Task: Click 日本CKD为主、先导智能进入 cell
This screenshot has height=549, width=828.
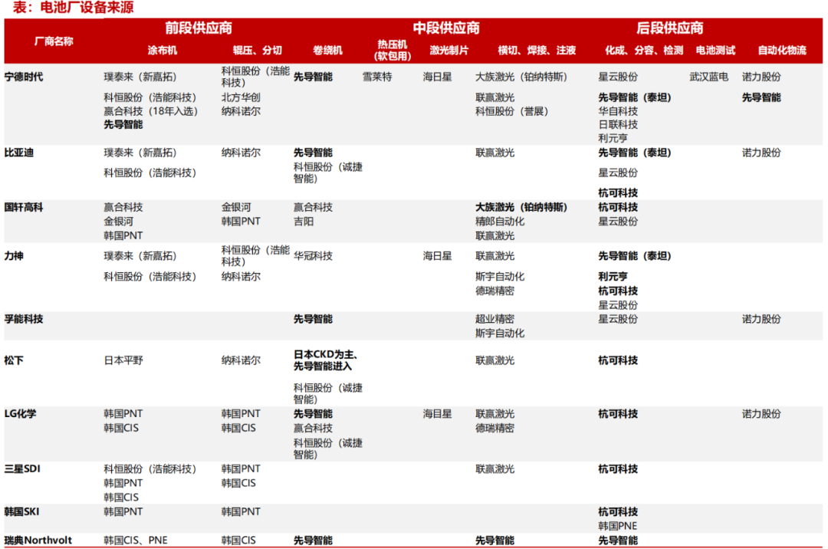Action: click(x=326, y=360)
